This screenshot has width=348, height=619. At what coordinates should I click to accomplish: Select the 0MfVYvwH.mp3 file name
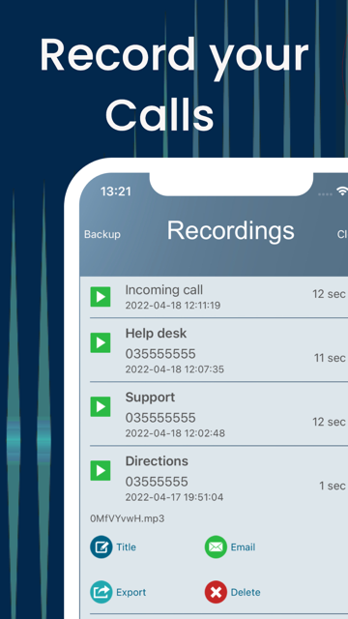point(127,518)
